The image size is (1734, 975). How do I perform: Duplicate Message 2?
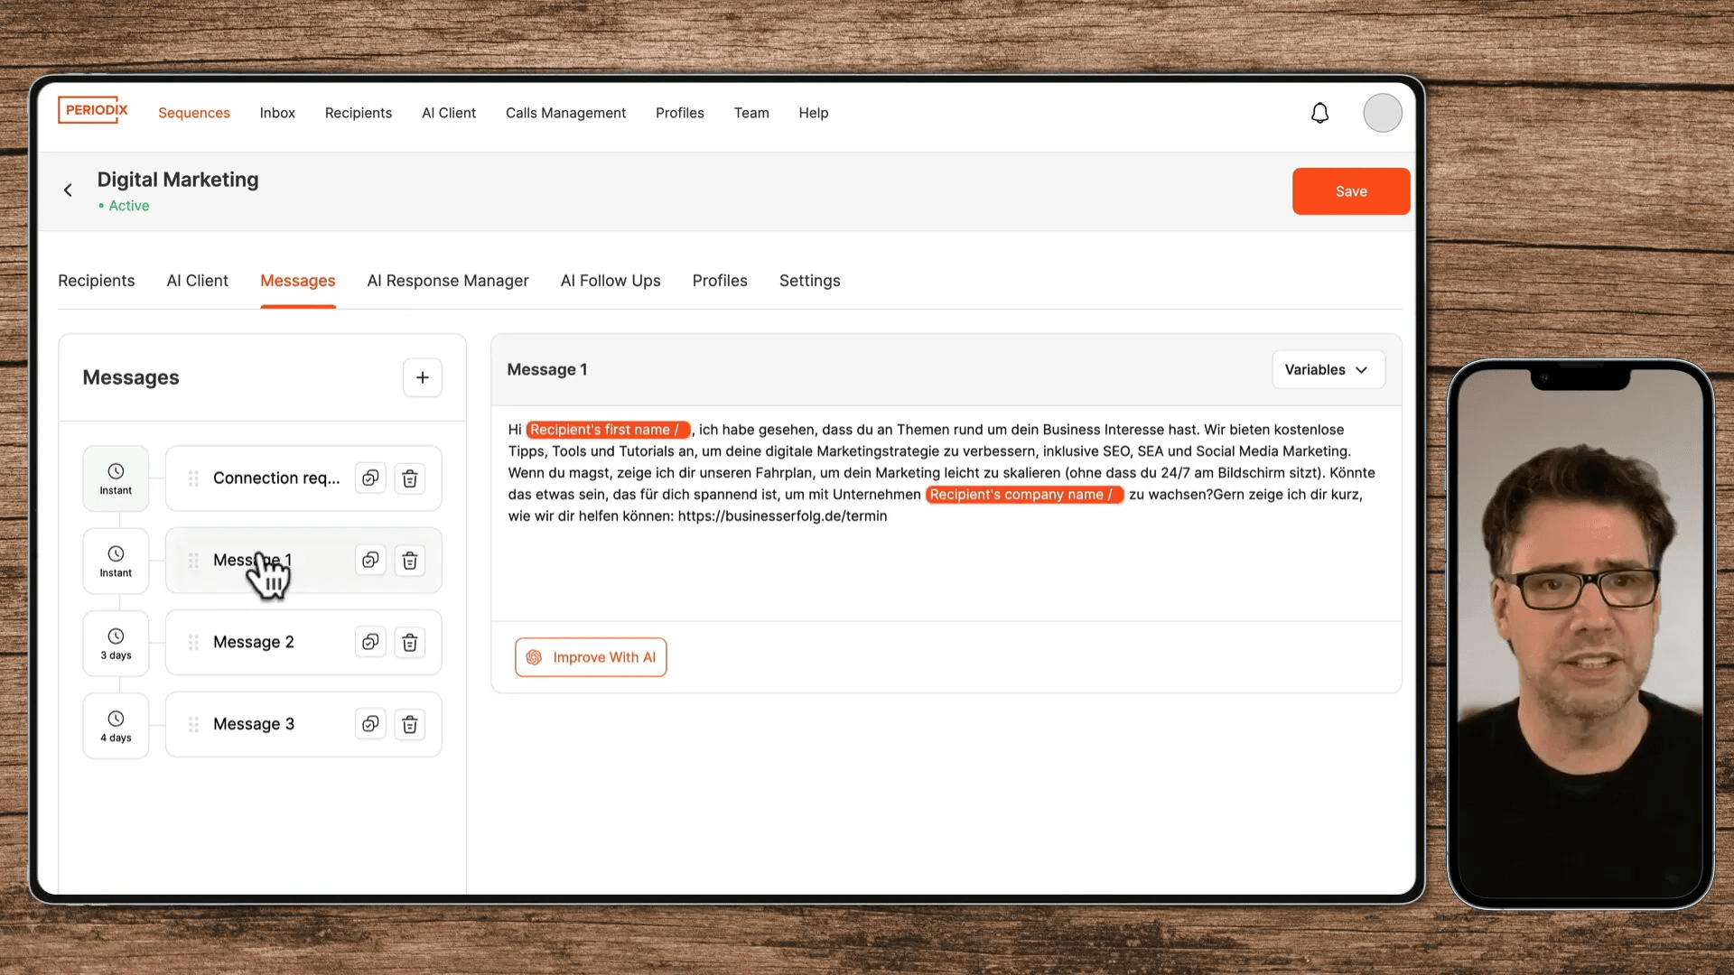[x=370, y=642]
